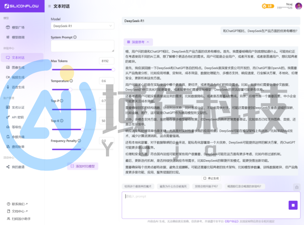Click the 模型广场 cube icon
Viewport: 304px width, 225px height.
tap(8, 27)
